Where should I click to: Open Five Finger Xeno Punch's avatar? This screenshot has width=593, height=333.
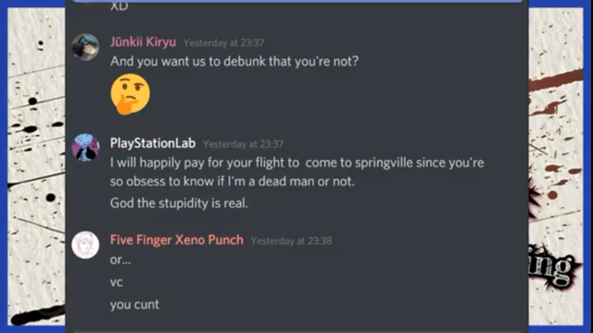click(x=85, y=245)
